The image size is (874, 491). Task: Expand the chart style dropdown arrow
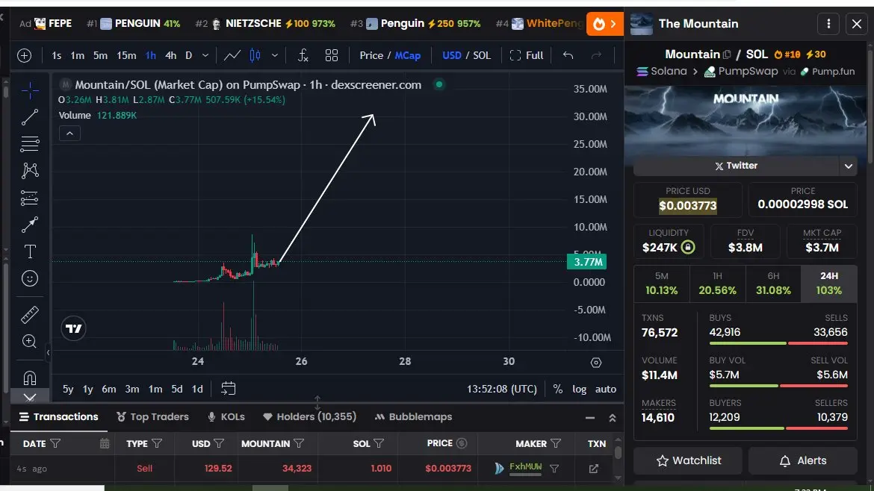pyautogui.click(x=274, y=55)
